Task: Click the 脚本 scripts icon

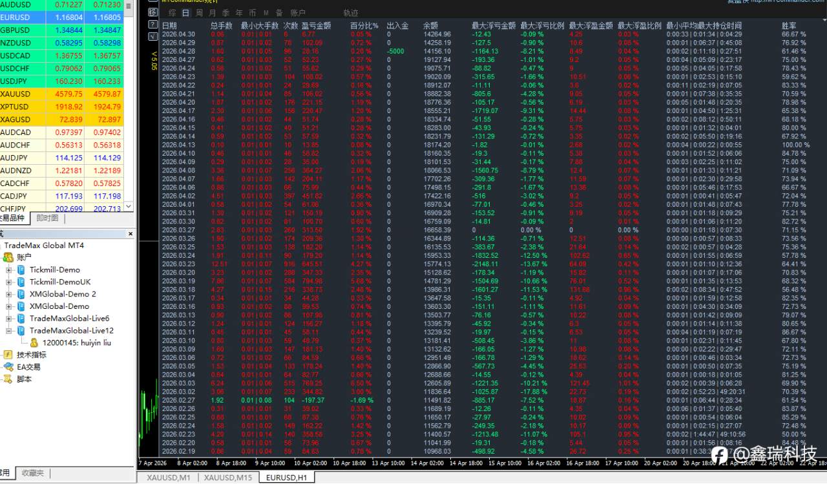Action: tap(8, 379)
